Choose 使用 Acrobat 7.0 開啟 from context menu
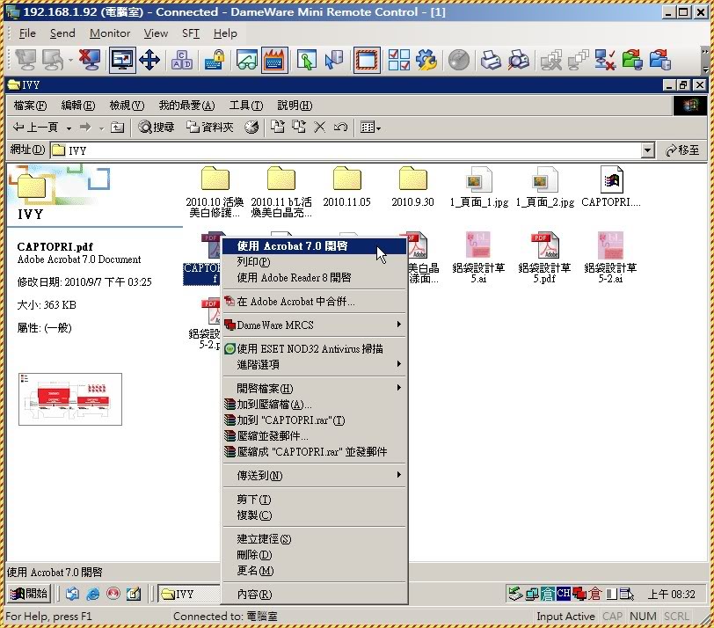714x628 pixels. 314,246
